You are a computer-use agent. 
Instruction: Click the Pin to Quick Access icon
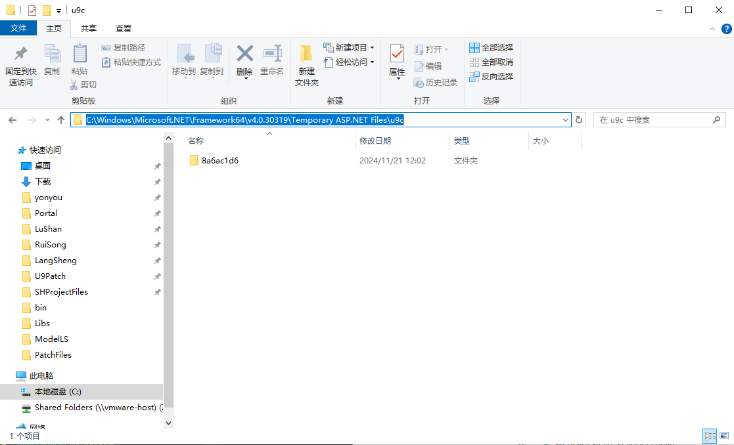click(x=20, y=54)
